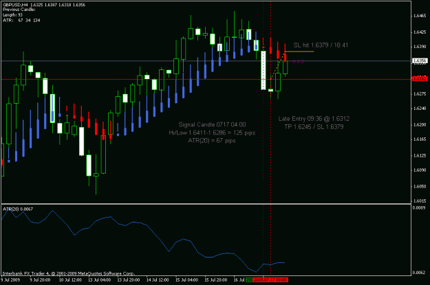Select the 'TP 1.6245 / SL 1.6379' text
Screen dimensions: 430x285
click(x=314, y=127)
